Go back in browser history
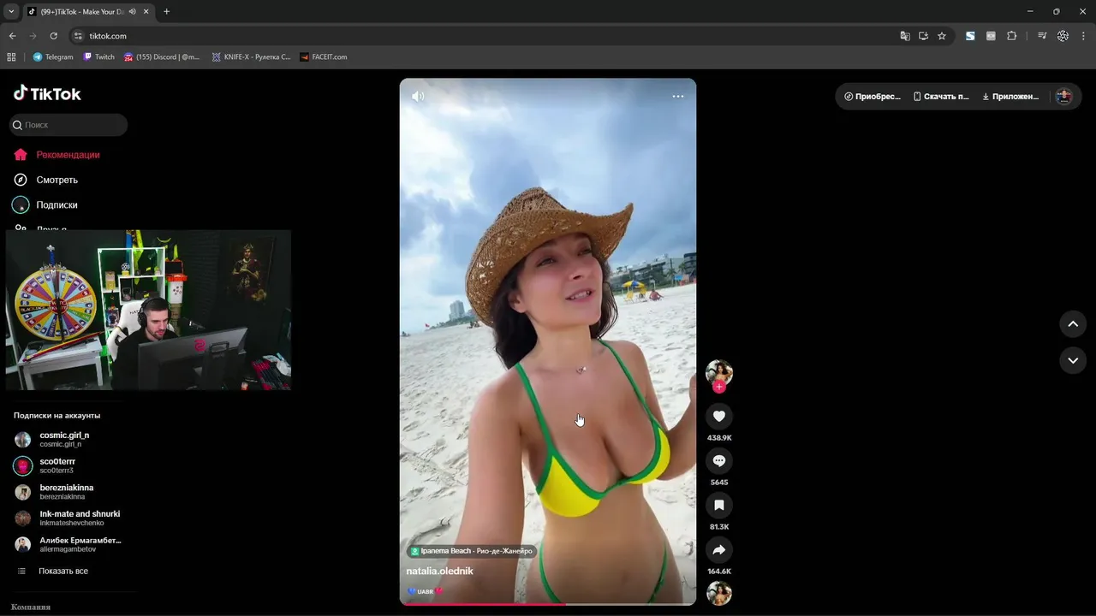Viewport: 1096px width, 616px height. pos(12,36)
